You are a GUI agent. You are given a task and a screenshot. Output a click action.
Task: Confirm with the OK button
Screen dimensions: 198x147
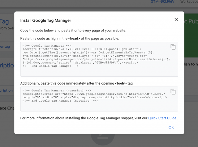pyautogui.click(x=171, y=127)
